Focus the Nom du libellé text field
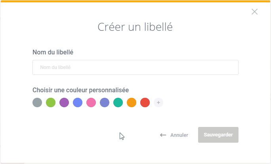The width and height of the screenshot is (271, 164). coord(135,67)
